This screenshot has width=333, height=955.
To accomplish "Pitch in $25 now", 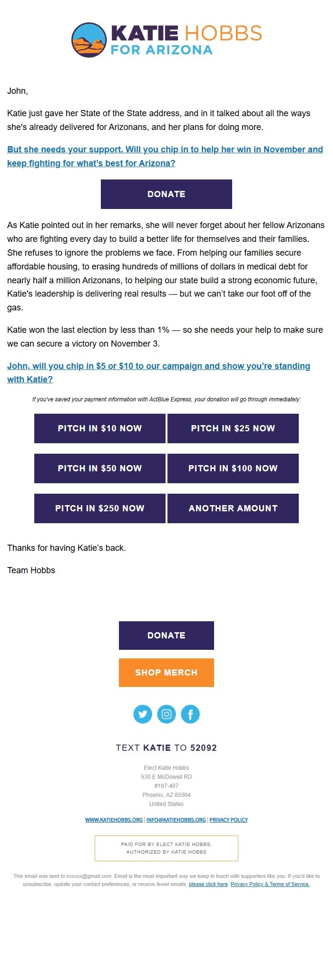I will (233, 428).
